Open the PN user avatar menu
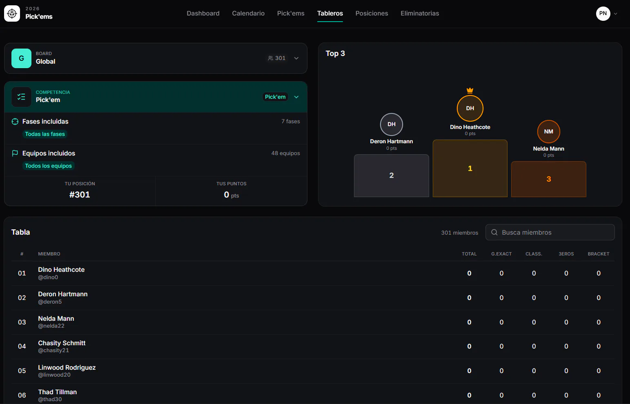The image size is (630, 404). pos(603,13)
